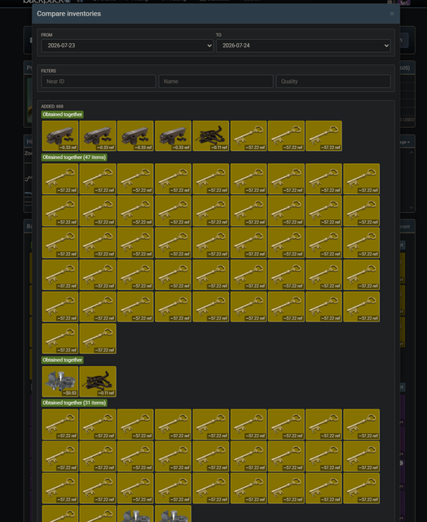Click the 'FROM' field label

46,35
